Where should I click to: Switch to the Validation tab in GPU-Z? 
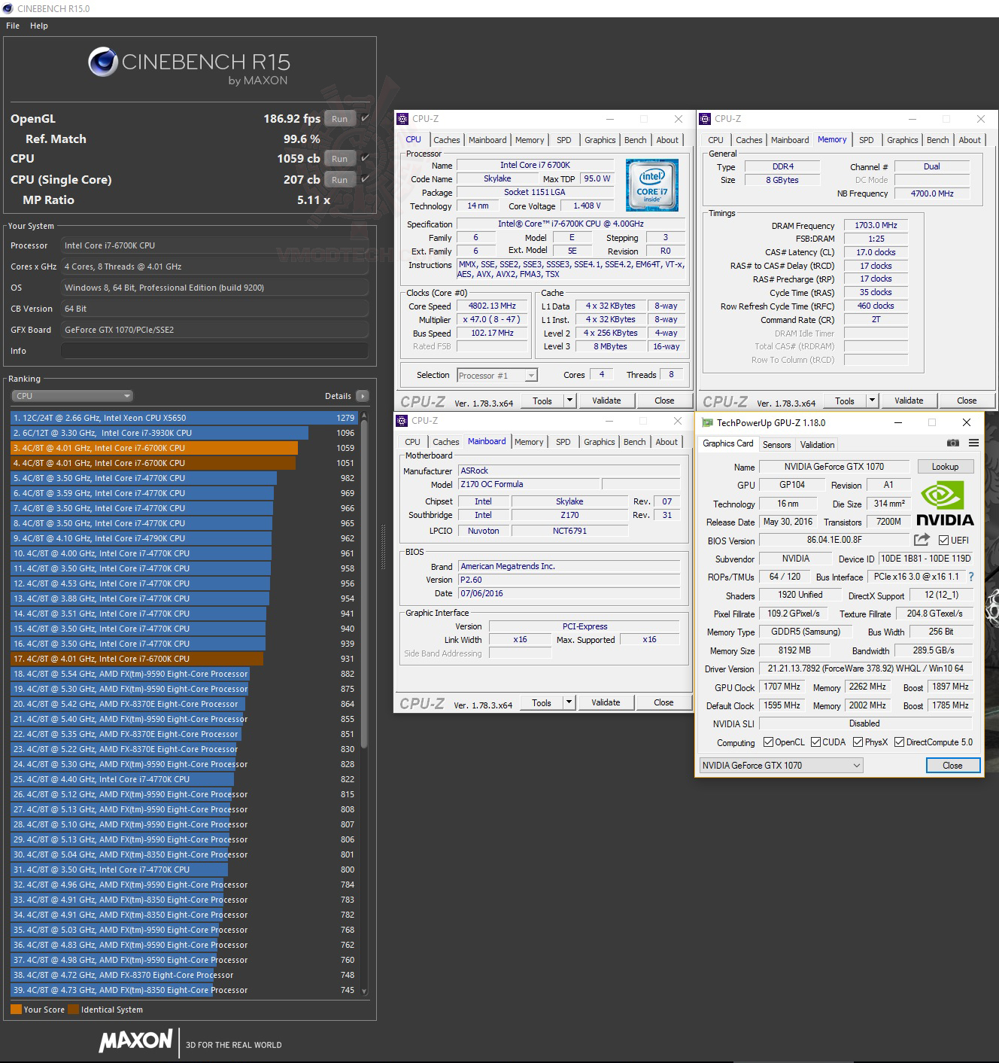(817, 445)
